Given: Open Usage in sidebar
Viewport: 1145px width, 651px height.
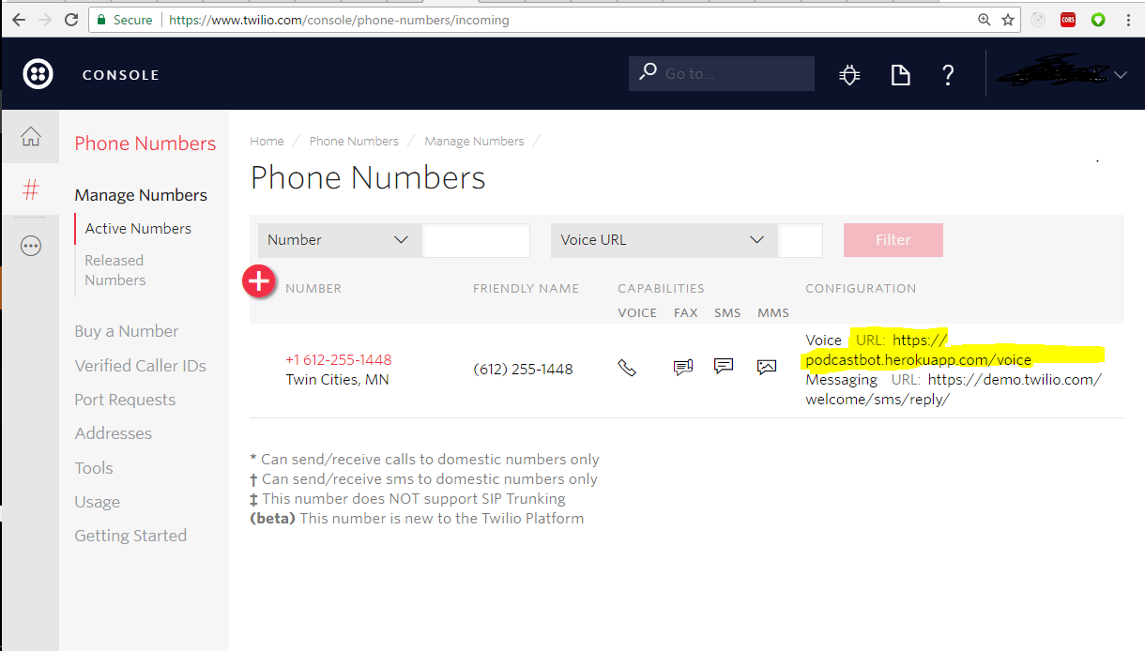Looking at the screenshot, I should click(98, 502).
